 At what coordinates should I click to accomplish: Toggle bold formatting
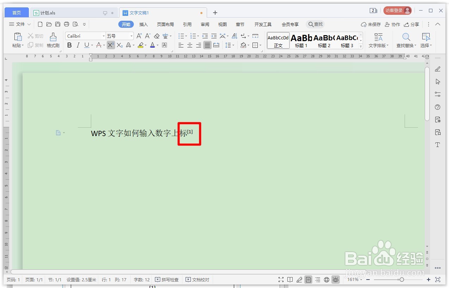point(69,45)
